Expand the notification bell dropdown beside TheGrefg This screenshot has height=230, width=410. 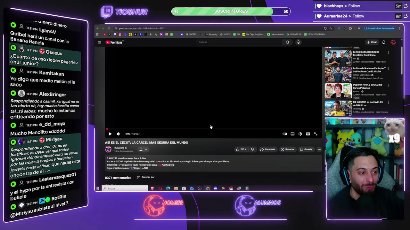(x=143, y=149)
